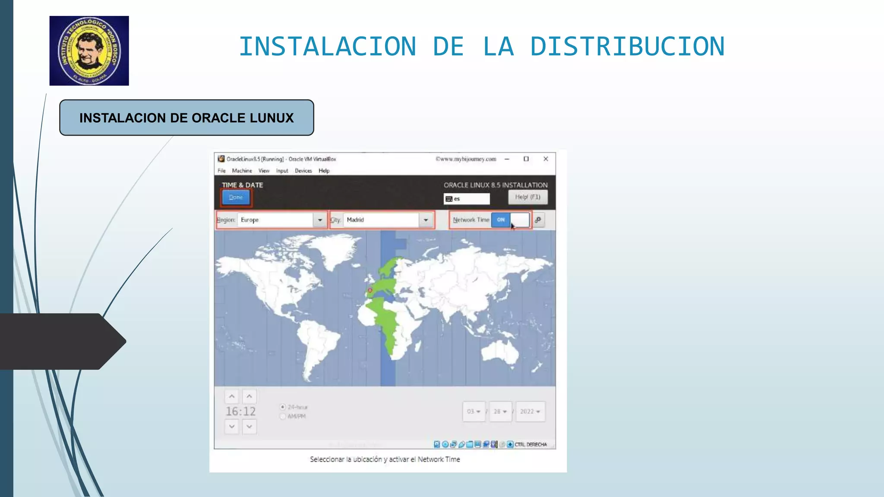Click the overlapping-windows network status icon
884x497 pixels.
[454, 444]
